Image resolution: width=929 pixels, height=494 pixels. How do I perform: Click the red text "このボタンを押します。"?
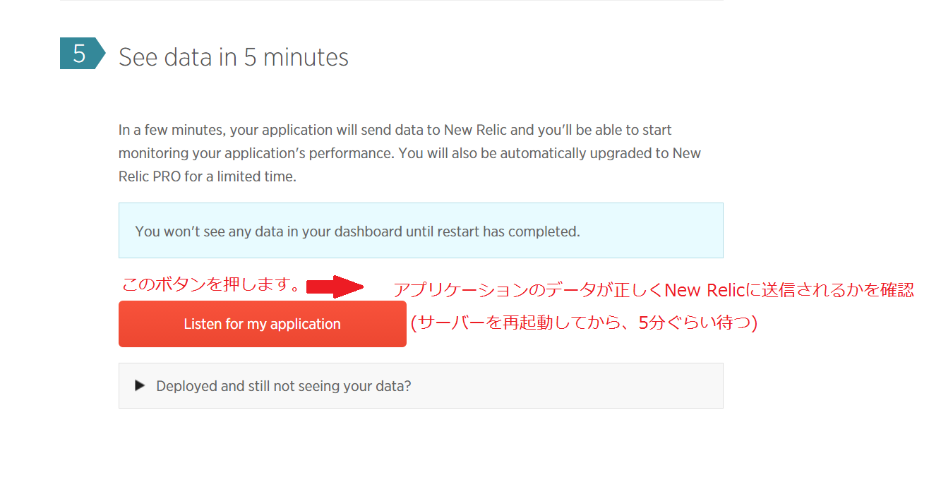(211, 285)
